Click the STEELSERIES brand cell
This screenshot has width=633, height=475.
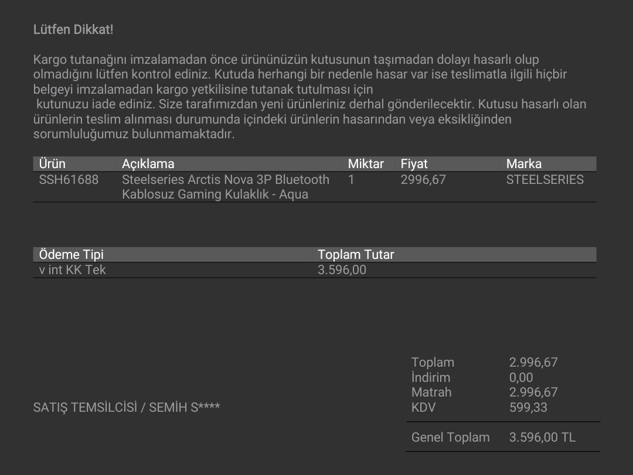[545, 180]
